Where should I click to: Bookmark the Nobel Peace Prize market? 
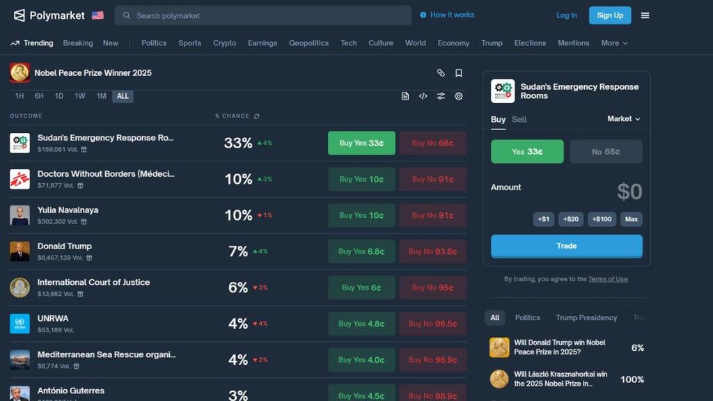click(x=459, y=73)
